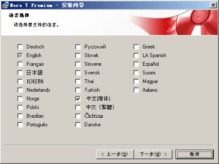Check the Suomi language box
This screenshot has height=164, width=219.
[136, 73]
